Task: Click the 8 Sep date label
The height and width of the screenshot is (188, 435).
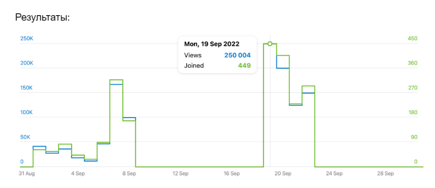Action: [129, 173]
